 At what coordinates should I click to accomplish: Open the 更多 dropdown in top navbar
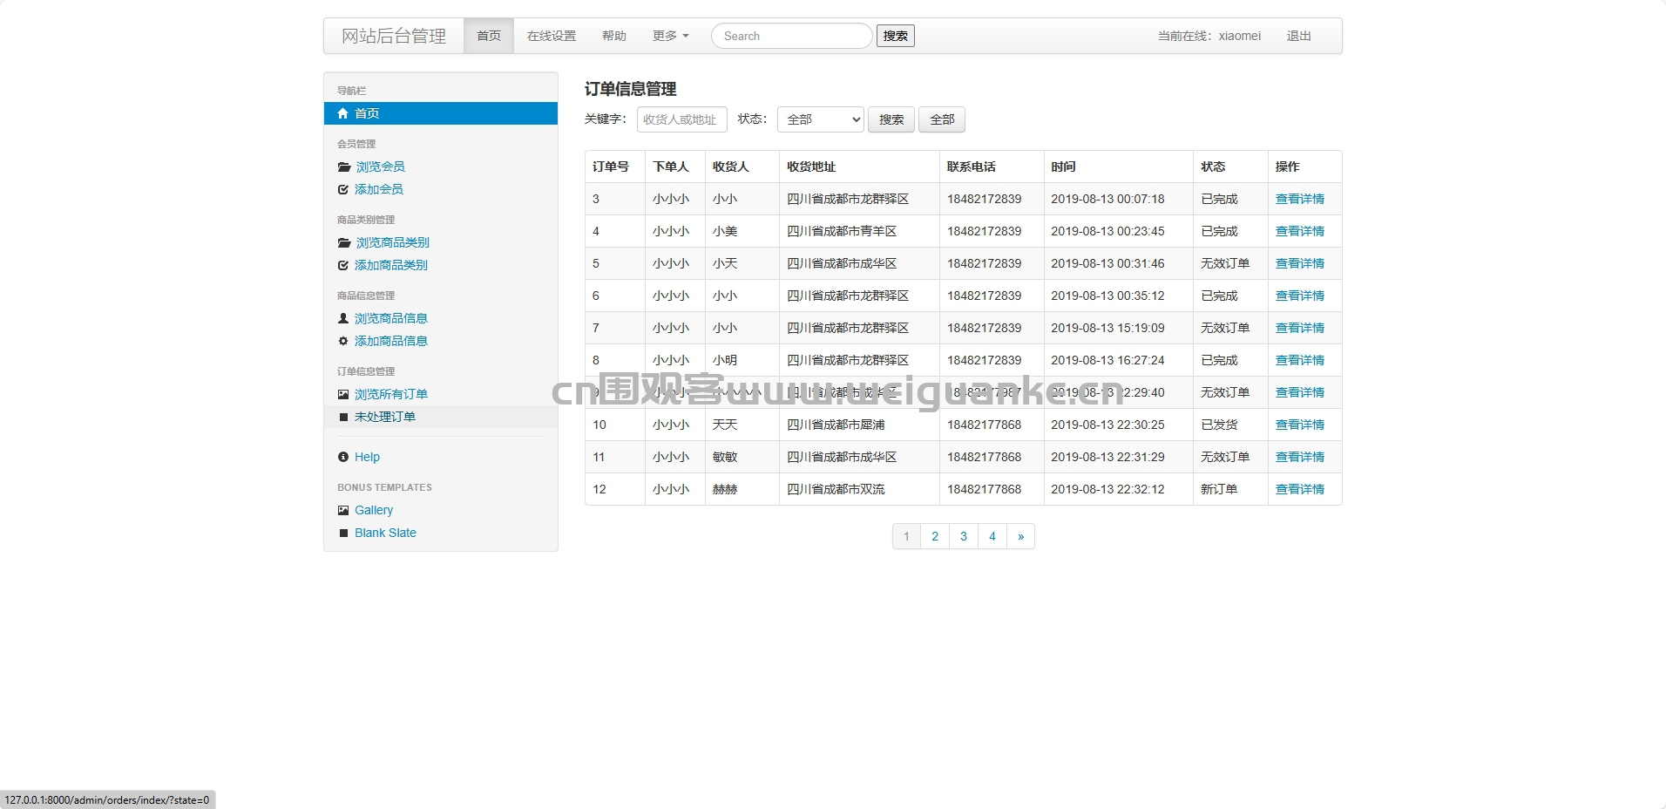[x=670, y=36]
